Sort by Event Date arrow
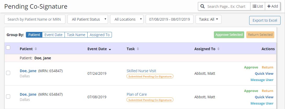The height and width of the screenshot is (109, 285). pos(110,49)
